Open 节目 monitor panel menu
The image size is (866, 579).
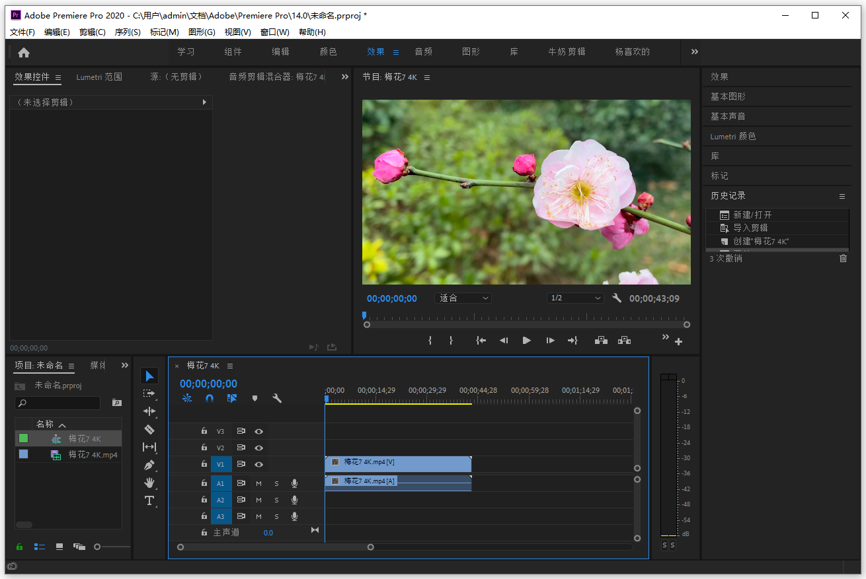tap(427, 77)
